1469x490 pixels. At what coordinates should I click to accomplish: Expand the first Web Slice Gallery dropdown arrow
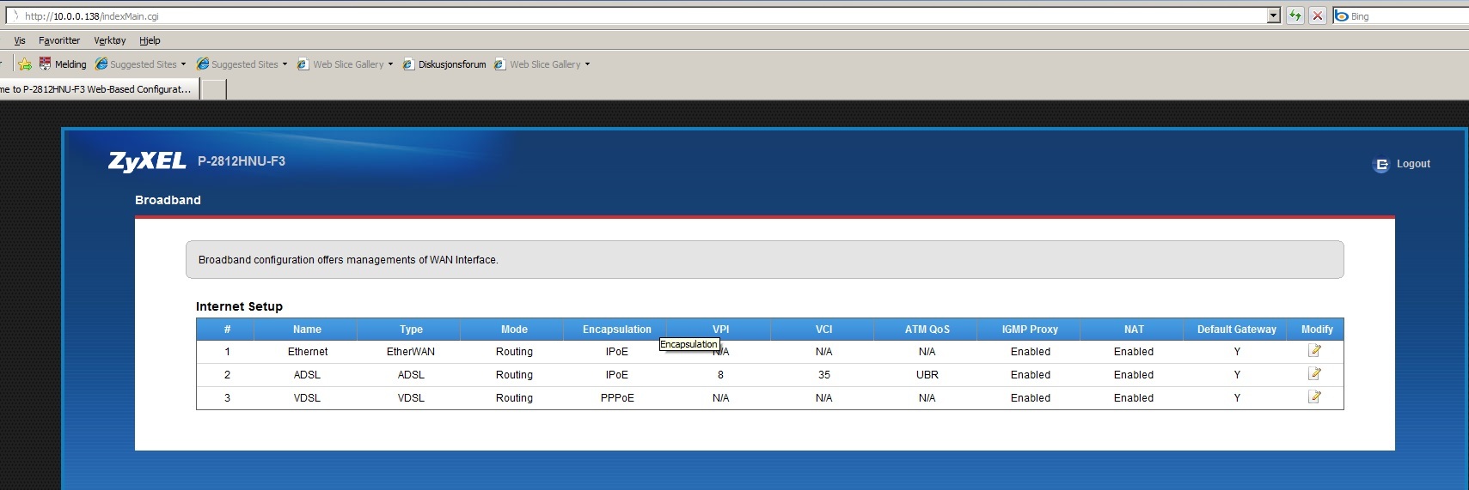[390, 64]
